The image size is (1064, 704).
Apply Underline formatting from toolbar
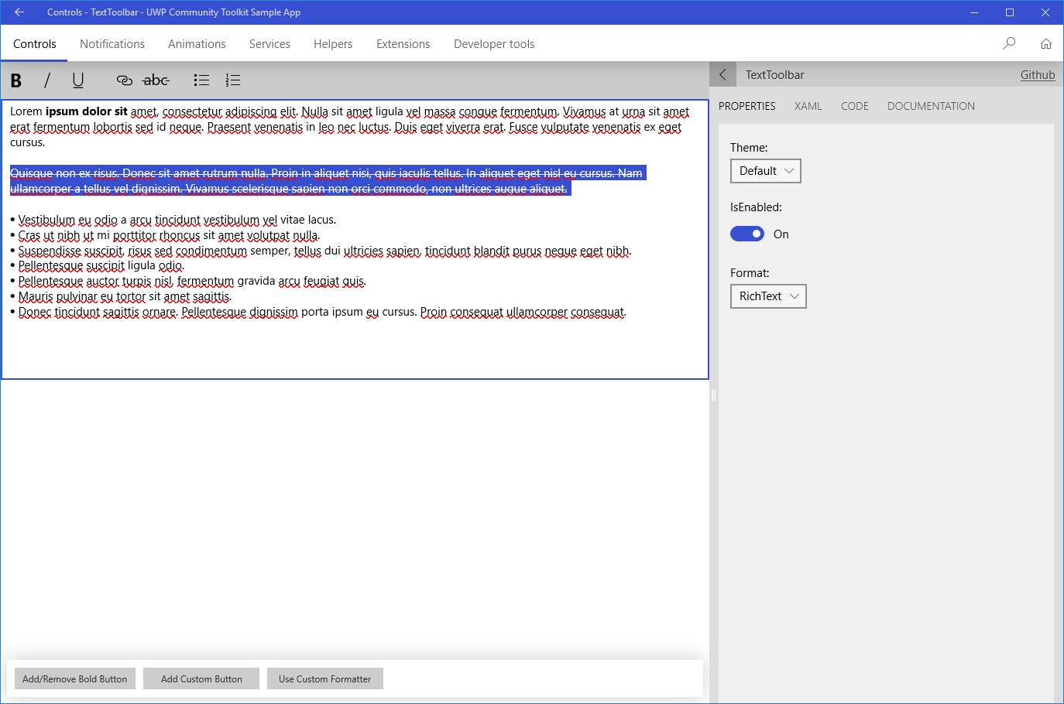78,80
